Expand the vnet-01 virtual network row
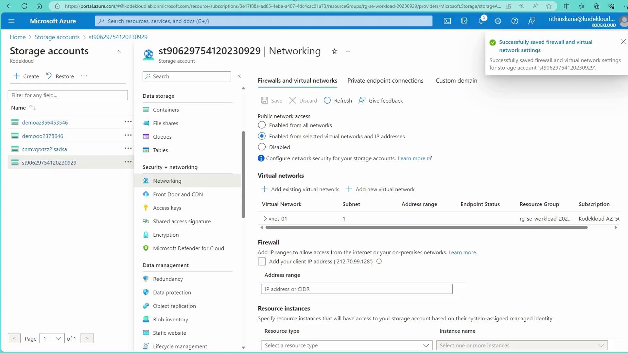This screenshot has height=353, width=628. (x=265, y=218)
